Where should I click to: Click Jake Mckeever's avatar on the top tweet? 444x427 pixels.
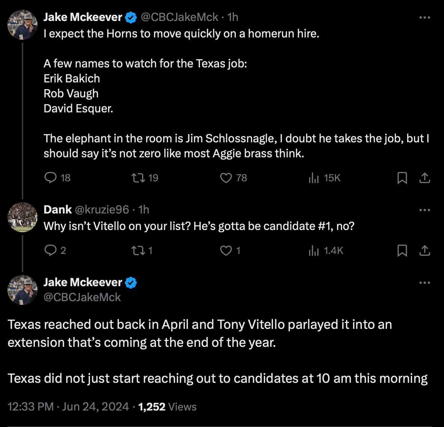(x=22, y=25)
